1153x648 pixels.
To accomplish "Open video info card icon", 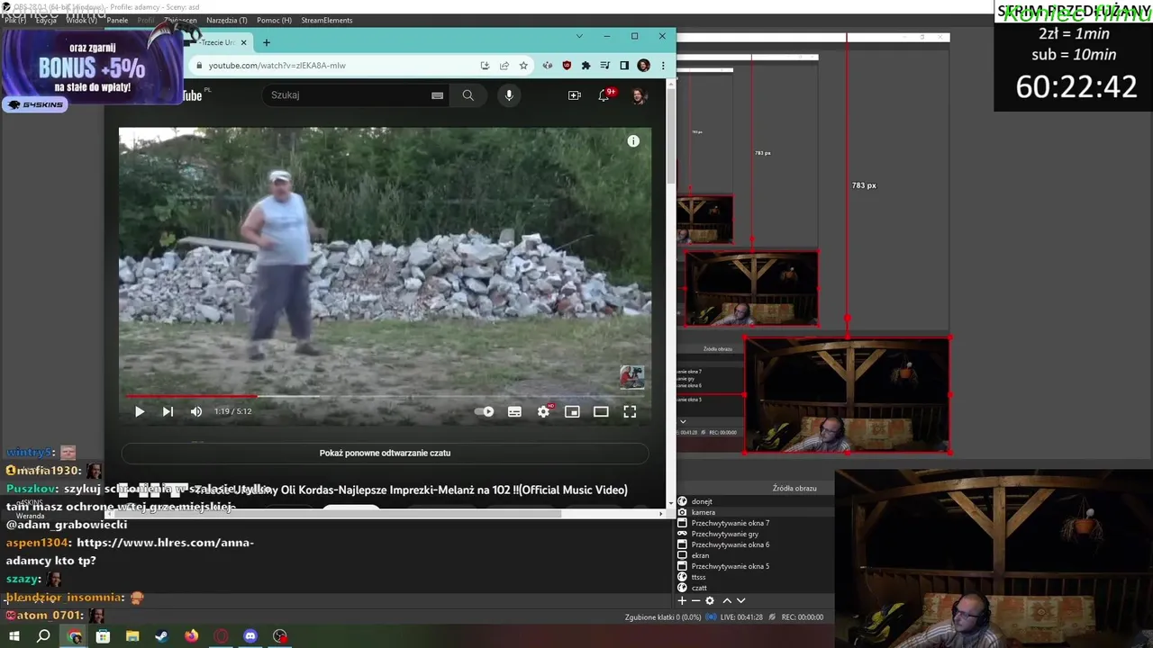I will 633,141.
